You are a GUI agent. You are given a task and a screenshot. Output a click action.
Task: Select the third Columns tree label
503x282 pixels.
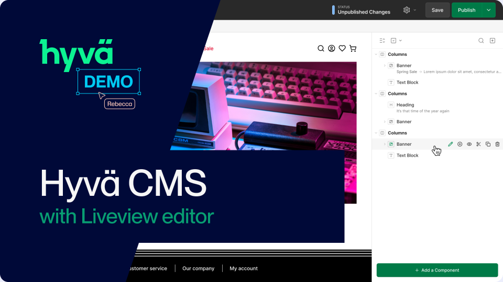pos(397,133)
